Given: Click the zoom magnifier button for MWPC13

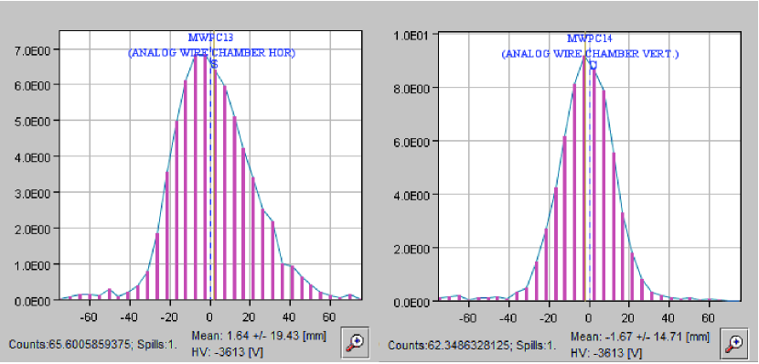Looking at the screenshot, I should point(356,343).
